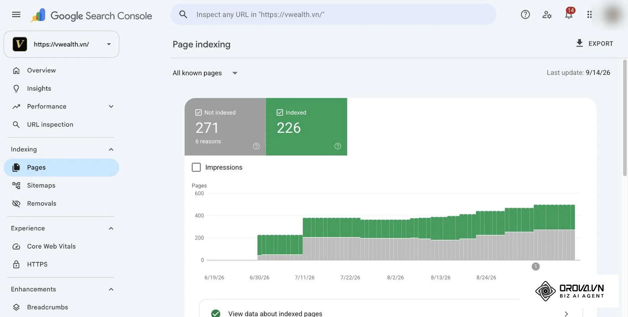
Task: Click the Inspect any URL search field
Action: coord(333,14)
